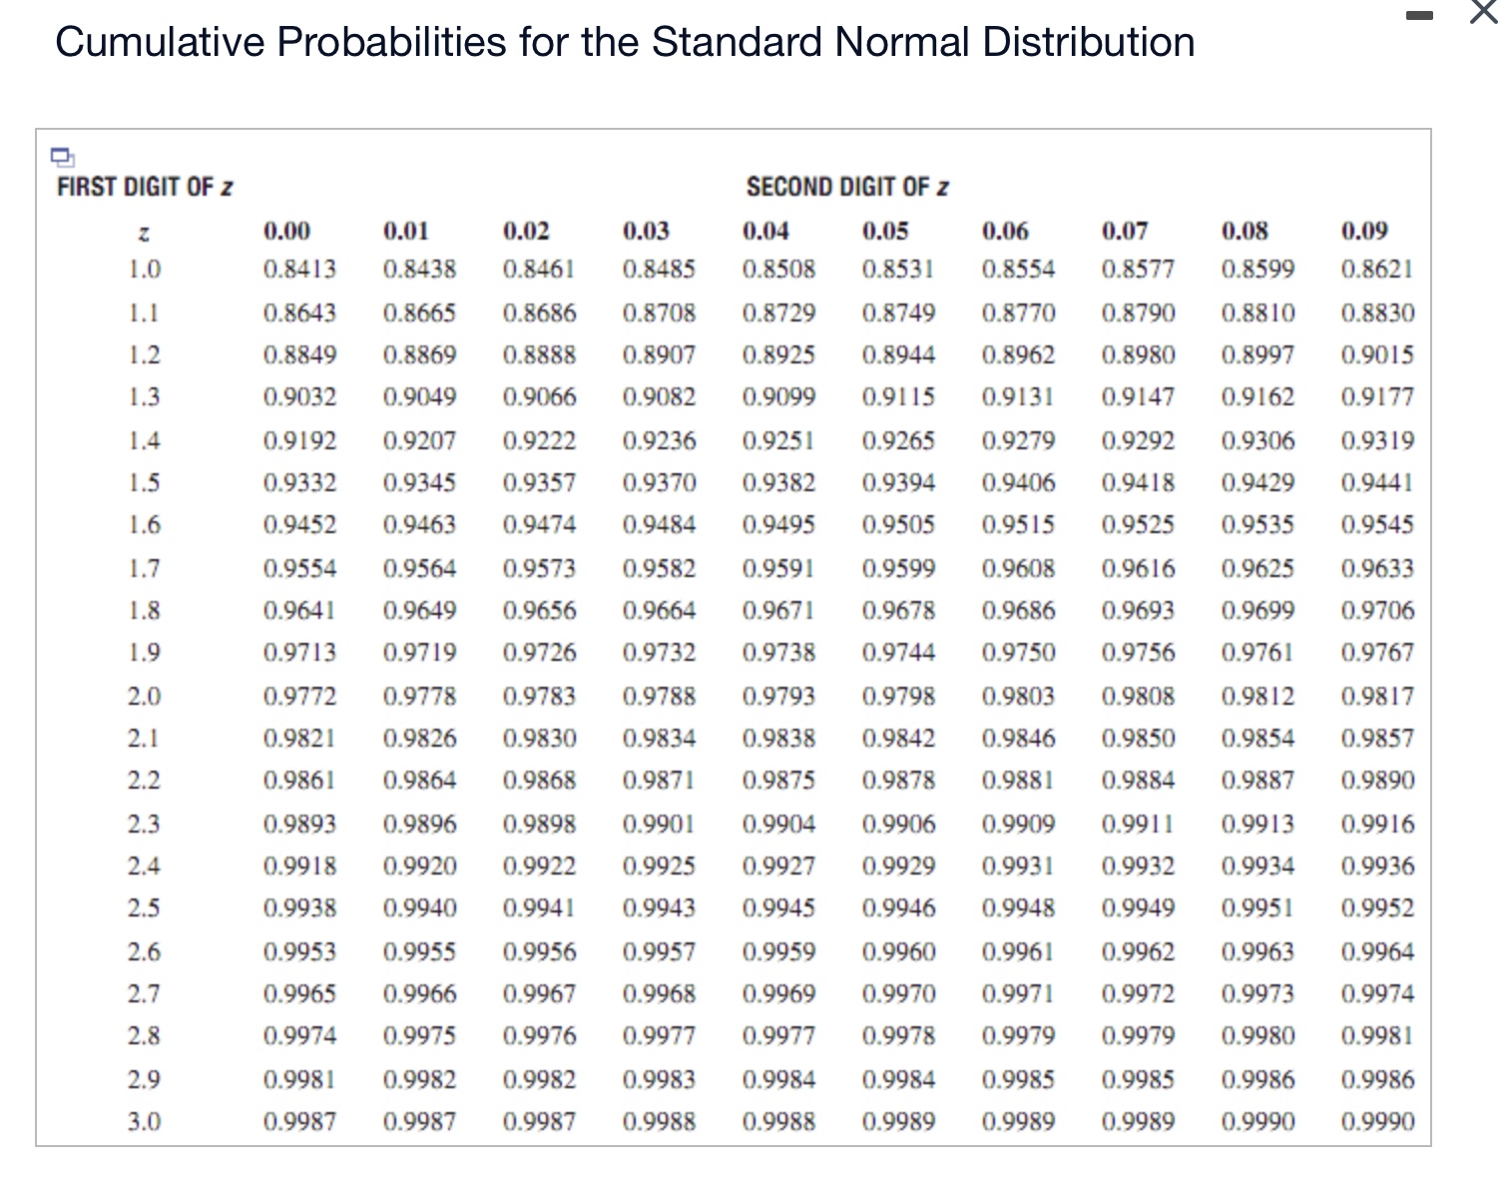Click the value 0.9857 in row 2.1
This screenshot has height=1198, width=1512.
[x=1377, y=738]
